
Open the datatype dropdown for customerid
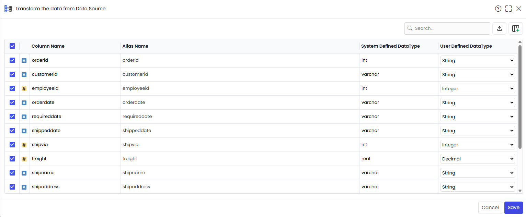point(478,74)
